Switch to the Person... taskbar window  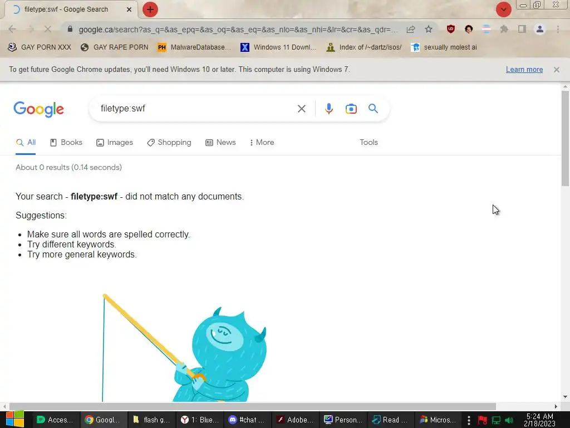343,420
